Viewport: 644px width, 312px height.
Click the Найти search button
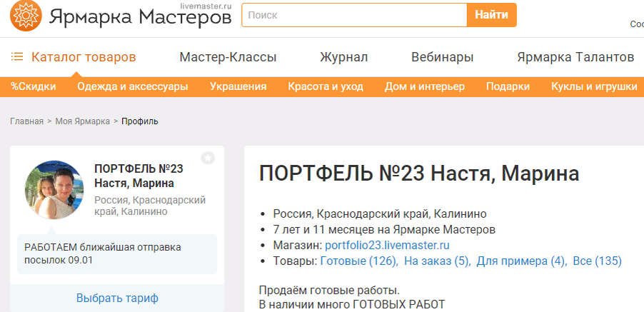[x=492, y=15]
